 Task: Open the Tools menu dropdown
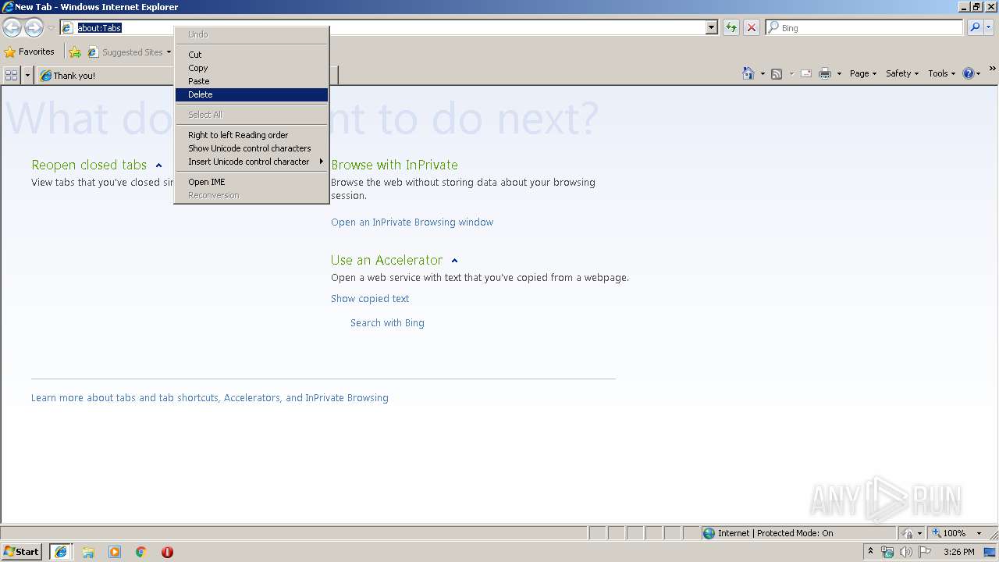coord(941,73)
